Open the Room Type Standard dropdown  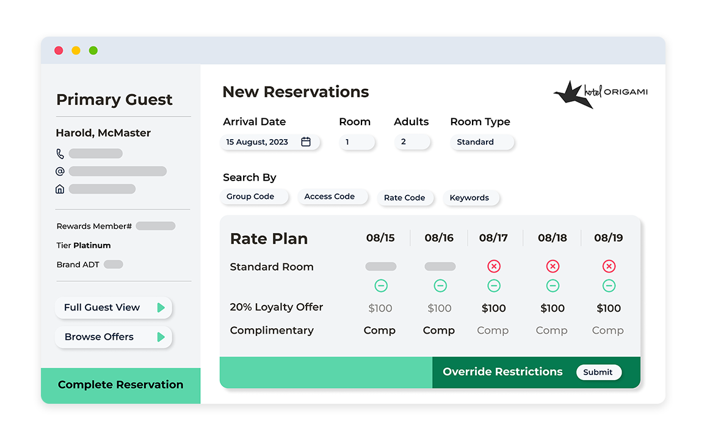tap(482, 142)
